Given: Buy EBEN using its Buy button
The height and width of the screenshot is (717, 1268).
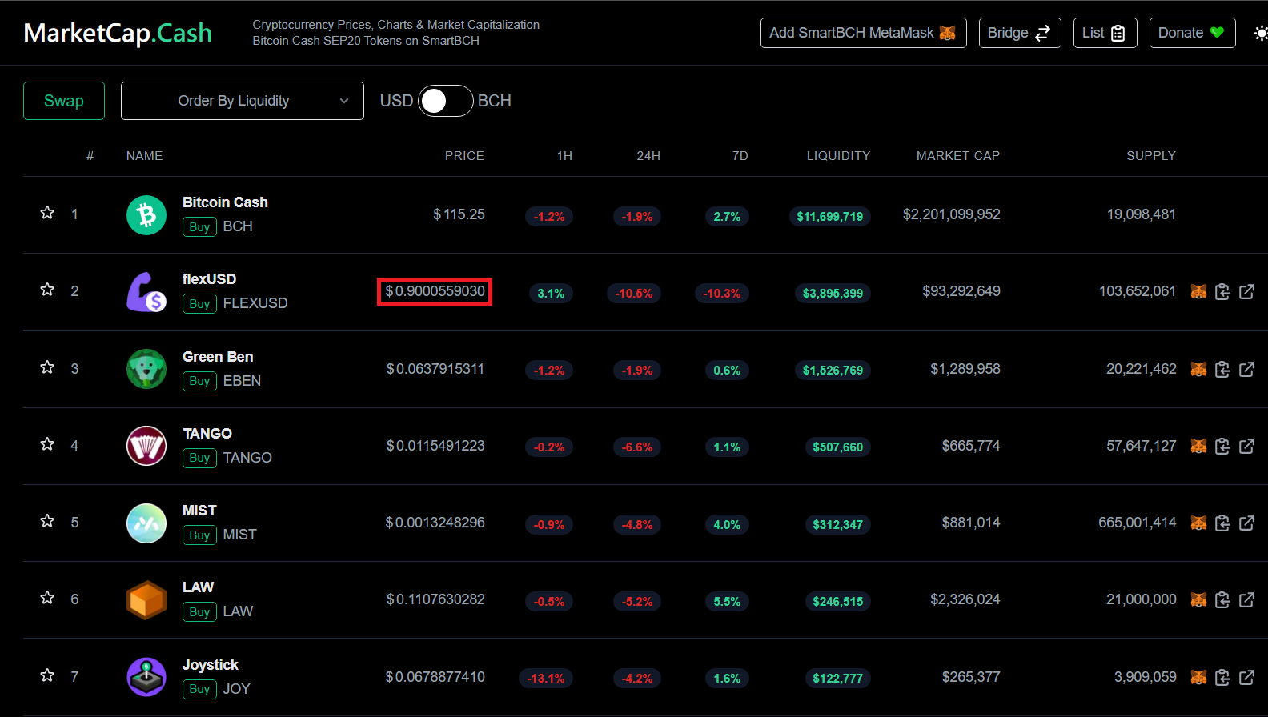Looking at the screenshot, I should coord(199,381).
